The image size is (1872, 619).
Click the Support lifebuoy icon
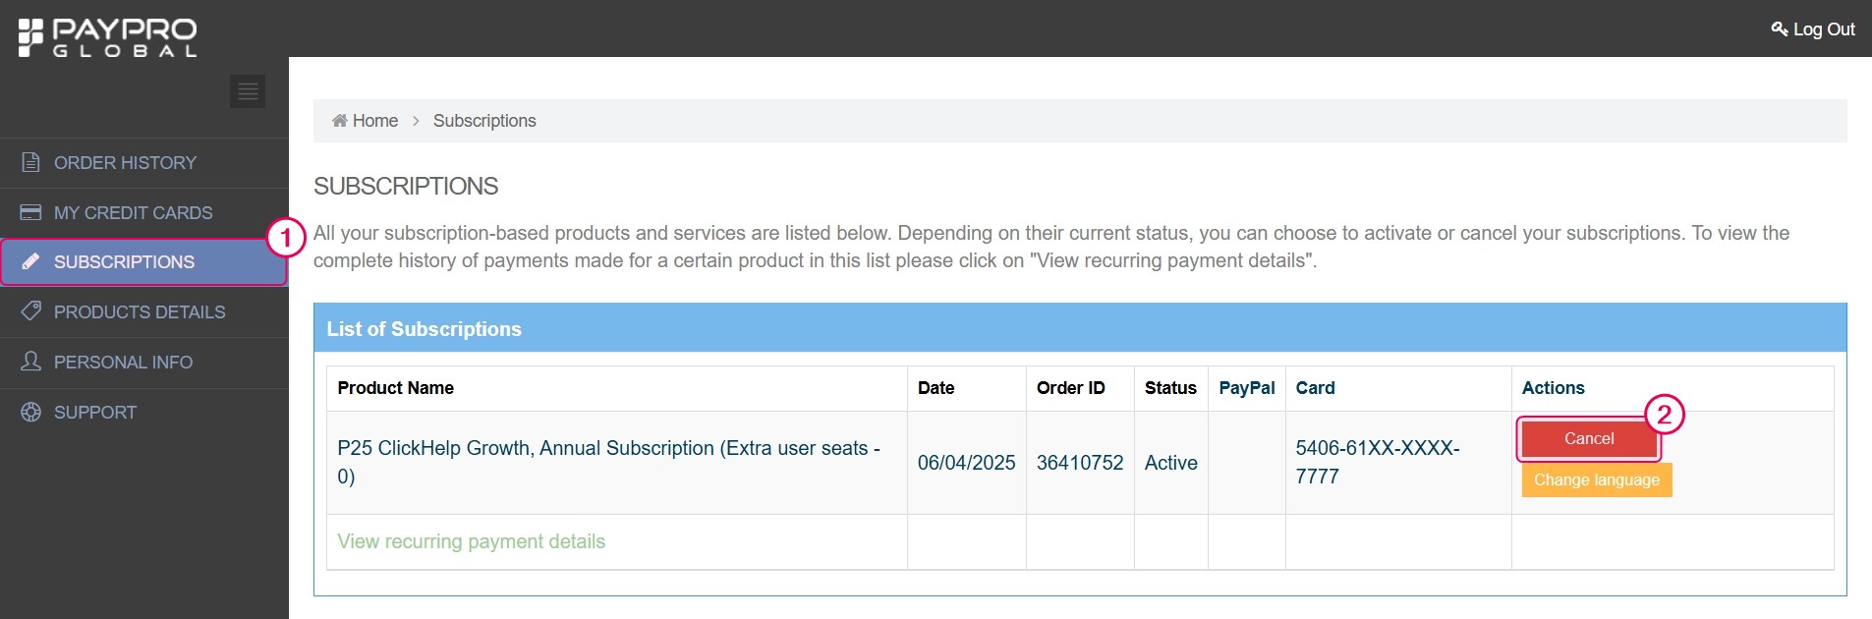(31, 412)
